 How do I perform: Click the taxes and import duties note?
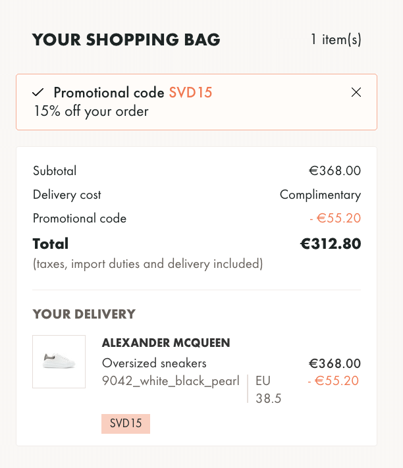pos(148,264)
